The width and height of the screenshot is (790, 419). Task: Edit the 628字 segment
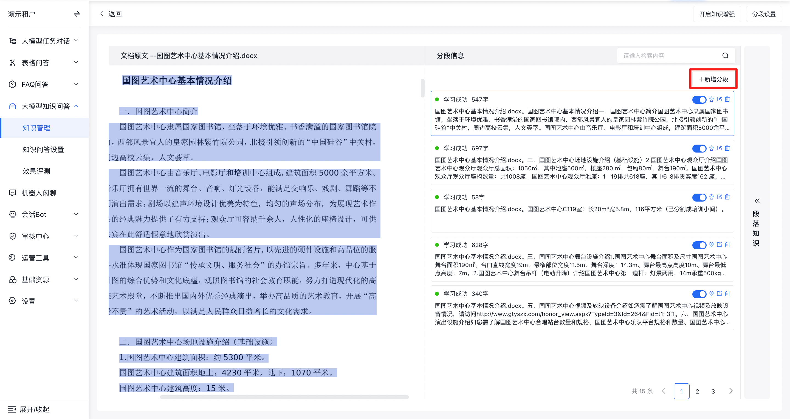[x=719, y=245]
